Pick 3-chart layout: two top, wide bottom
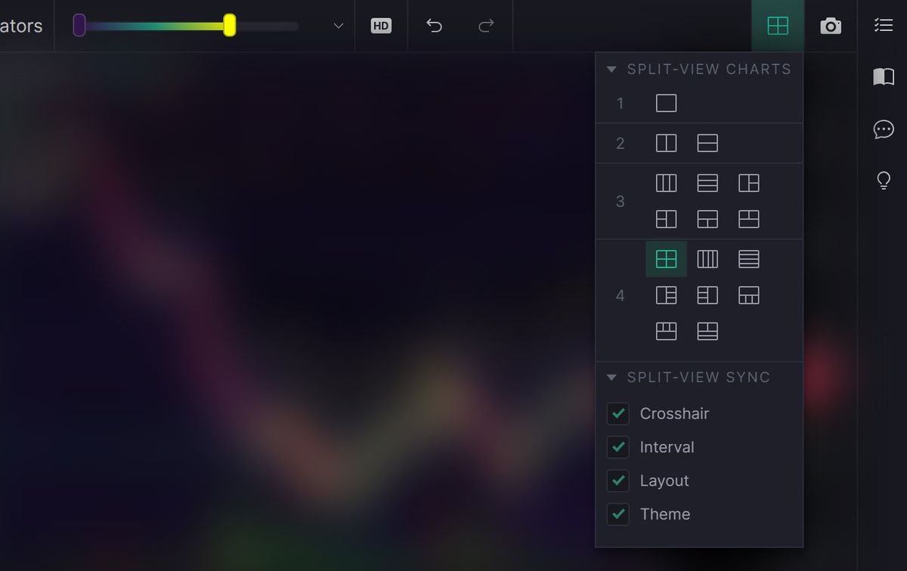Screen dimensions: 907x571 tap(748, 219)
